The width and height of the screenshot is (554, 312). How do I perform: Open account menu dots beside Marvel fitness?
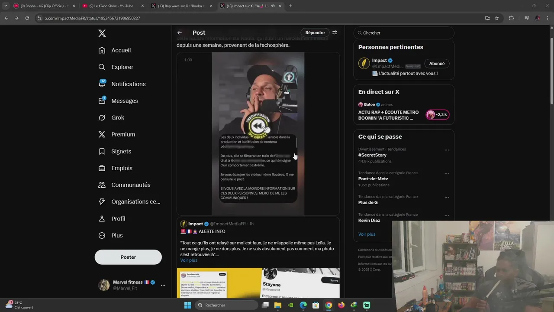tap(163, 285)
